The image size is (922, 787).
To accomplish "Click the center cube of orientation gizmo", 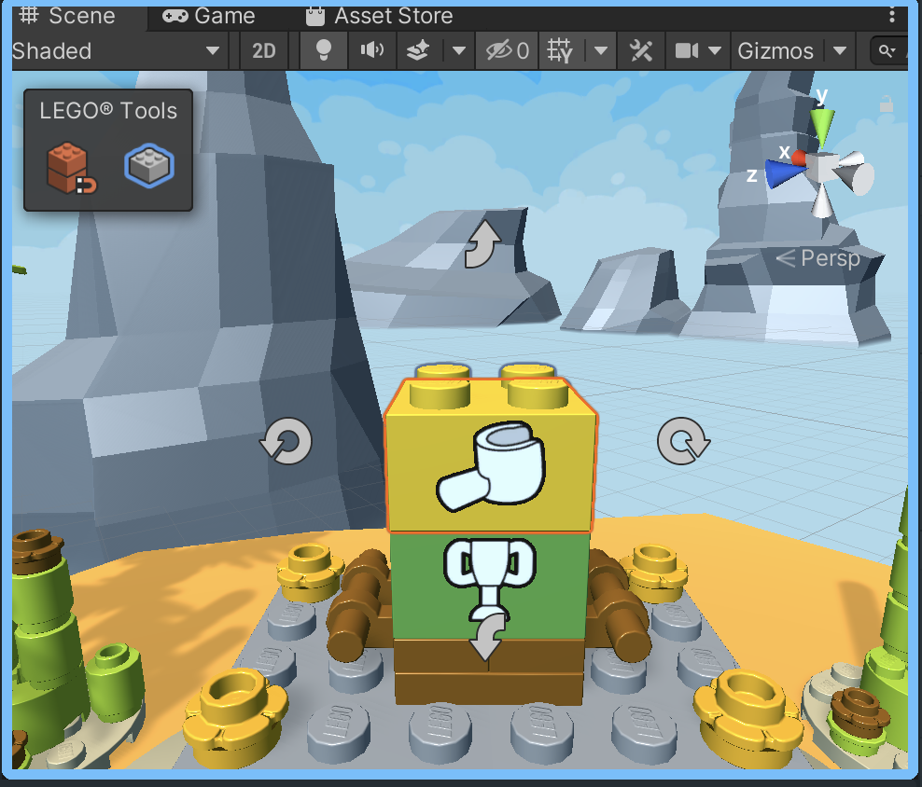I will [x=820, y=168].
